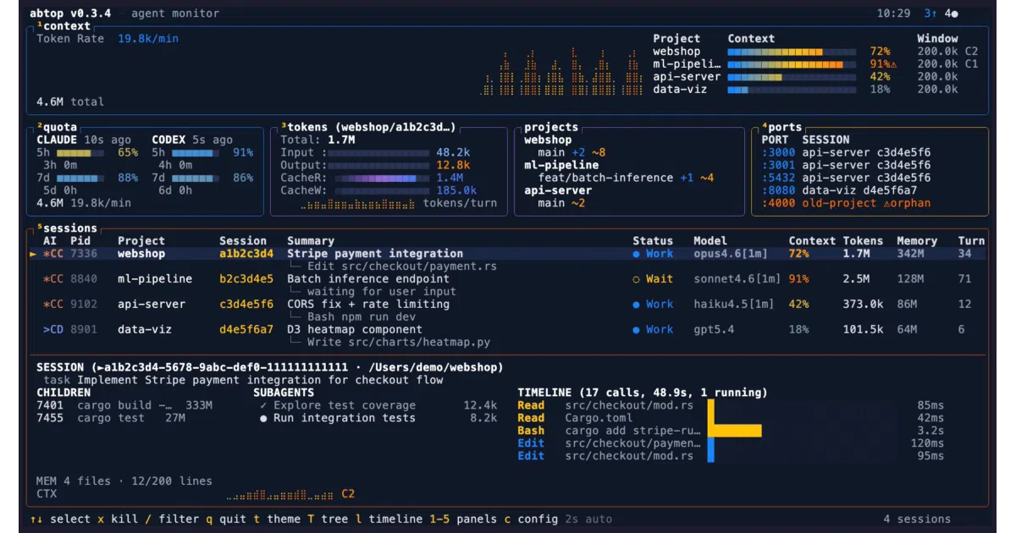Click the >CD Codex marker on data-viz row
Viewport: 1016px width, 533px height.
tap(53, 330)
